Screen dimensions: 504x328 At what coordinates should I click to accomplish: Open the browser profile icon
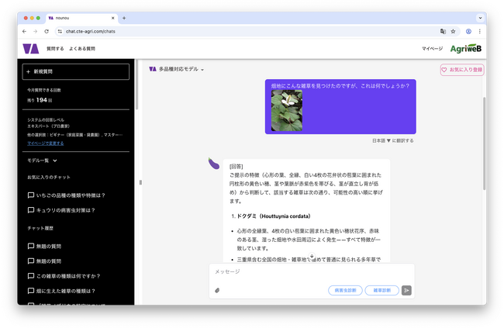click(468, 32)
